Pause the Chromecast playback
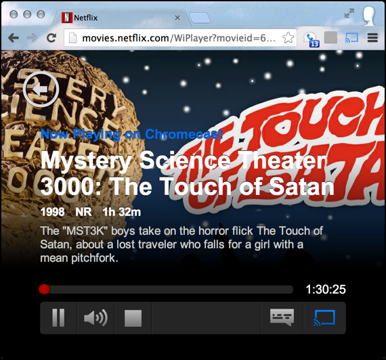Screen dimensions: 386x360 coord(58,317)
